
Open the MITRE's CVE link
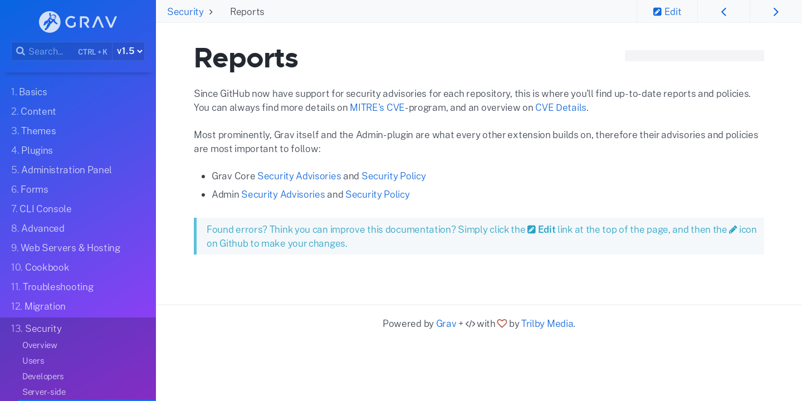377,107
